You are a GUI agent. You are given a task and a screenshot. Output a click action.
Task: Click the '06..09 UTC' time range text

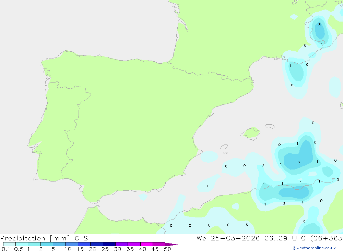pyautogui.click(x=285, y=238)
